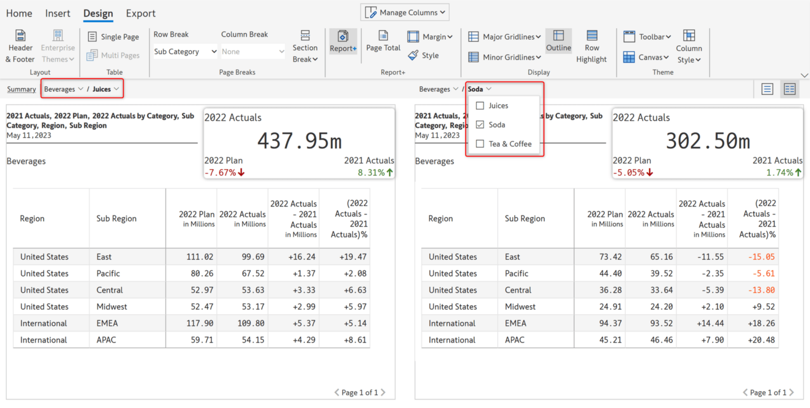The image size is (810, 408).
Task: Check the Juices checkbox
Action: click(480, 106)
